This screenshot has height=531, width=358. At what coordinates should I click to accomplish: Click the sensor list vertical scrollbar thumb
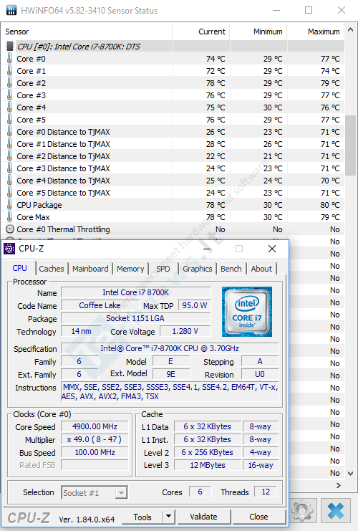[351, 145]
